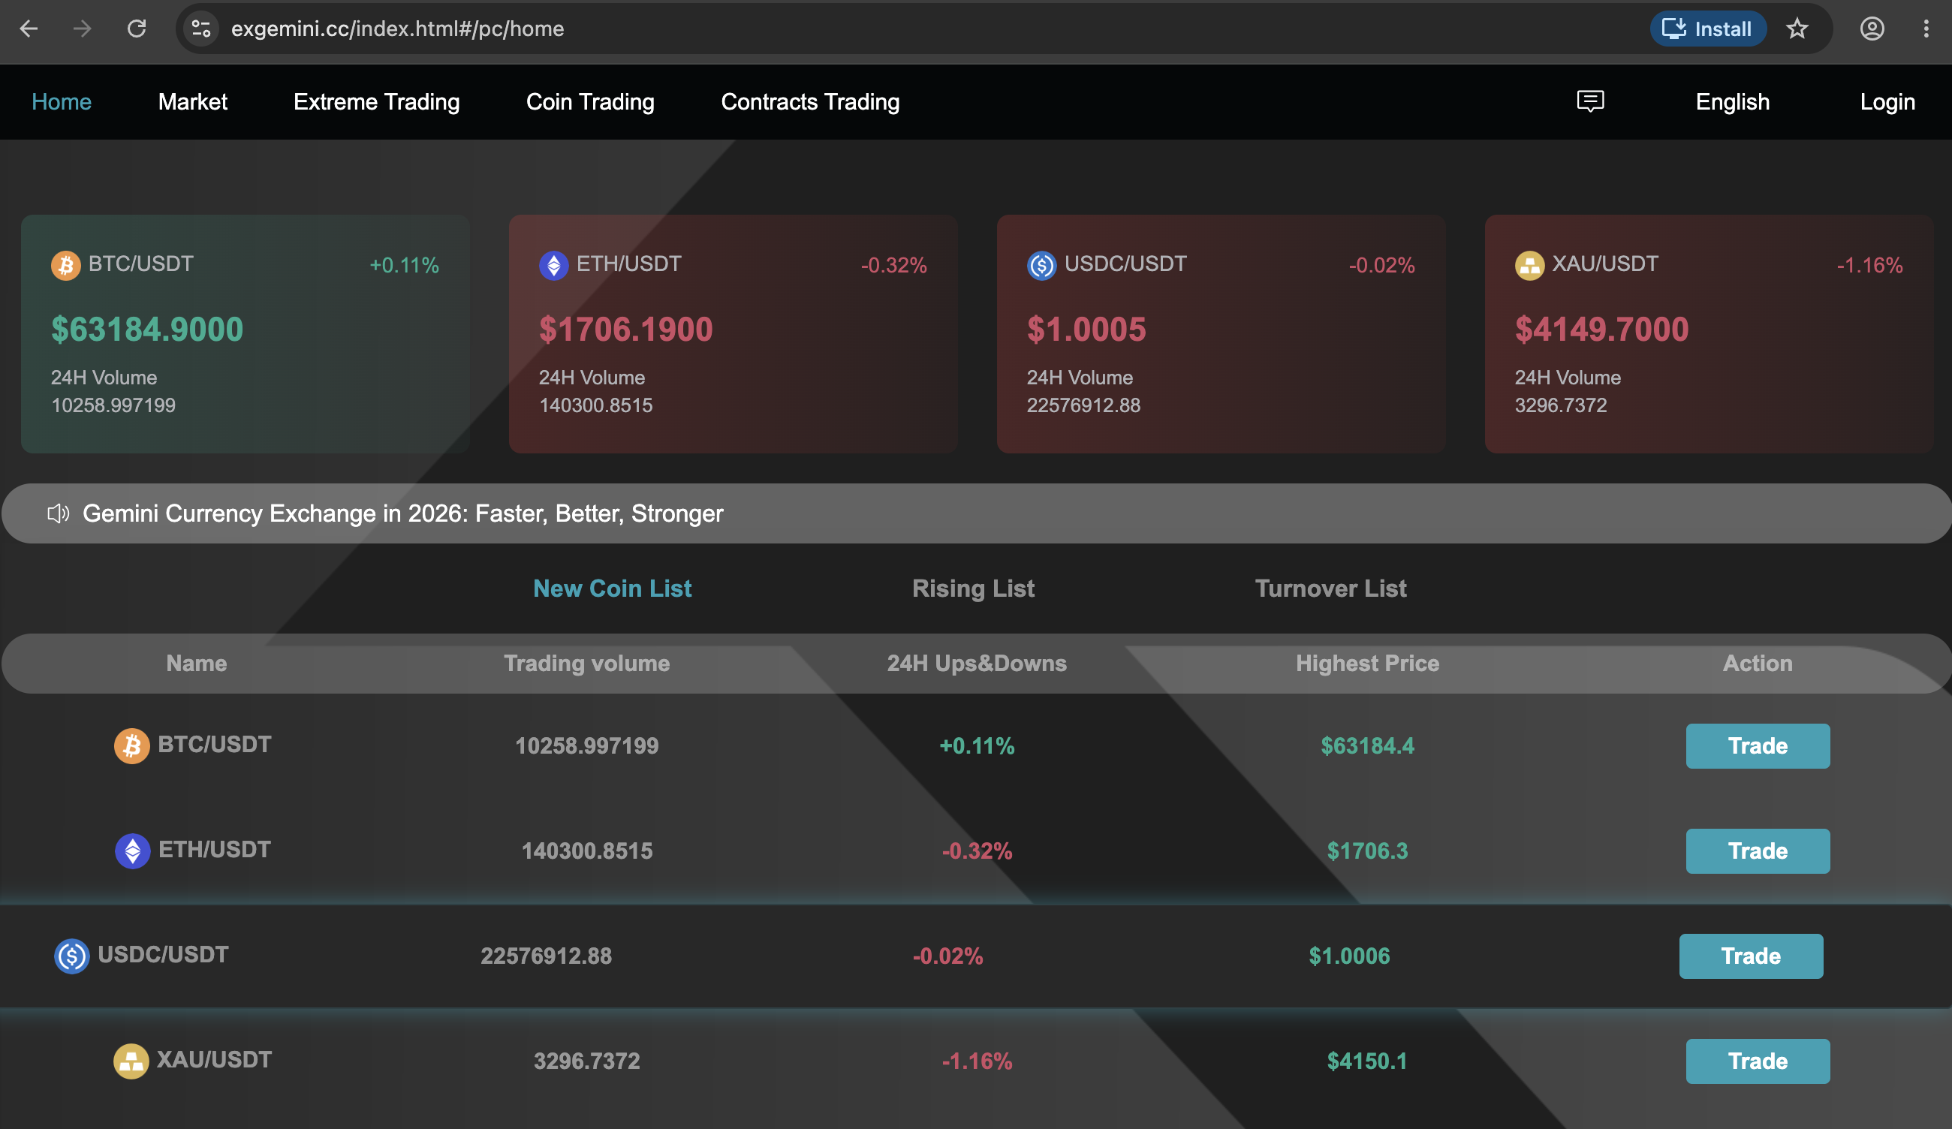
Task: Click BTC/USDT name in the table row
Action: [215, 744]
